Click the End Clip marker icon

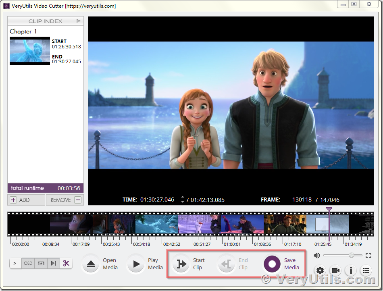pyautogui.click(x=227, y=264)
